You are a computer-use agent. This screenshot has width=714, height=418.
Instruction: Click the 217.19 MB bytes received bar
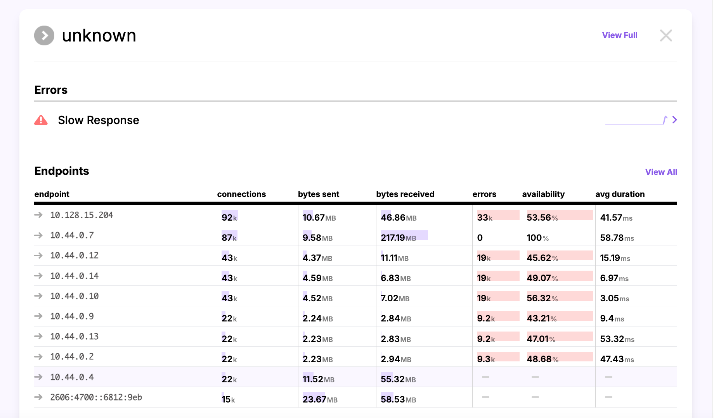point(404,236)
